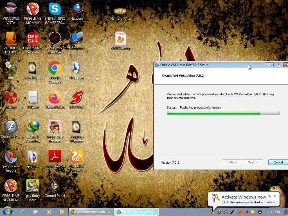Open the ukraine radiation-symbol icon
Screen dimensions: 288x216
tap(11, 100)
